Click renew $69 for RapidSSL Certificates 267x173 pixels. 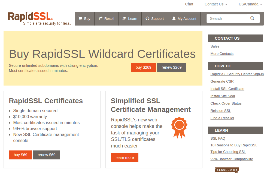46,155
